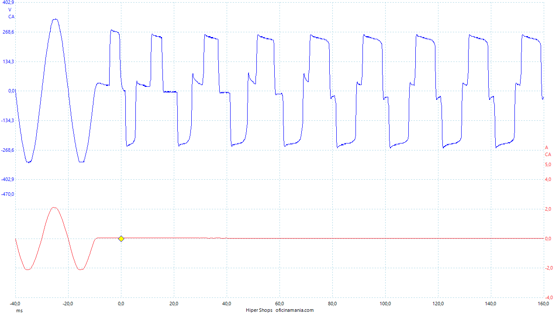Click the "120,0" time axis value

pos(438,304)
